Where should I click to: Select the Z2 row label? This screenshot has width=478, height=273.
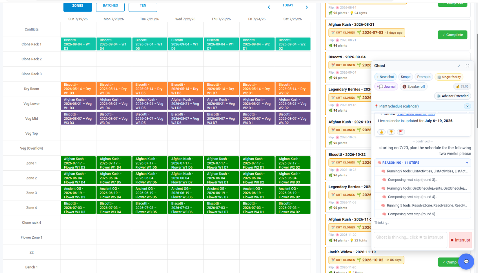32,253
